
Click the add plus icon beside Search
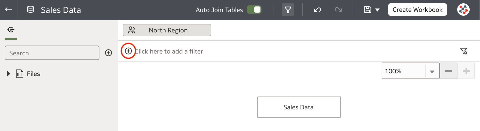(x=108, y=53)
